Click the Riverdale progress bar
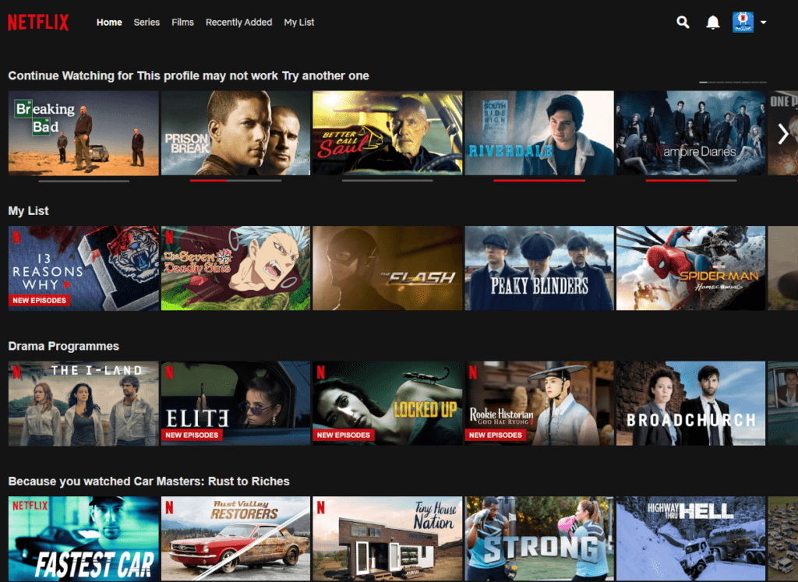This screenshot has width=798, height=582. pos(539,180)
